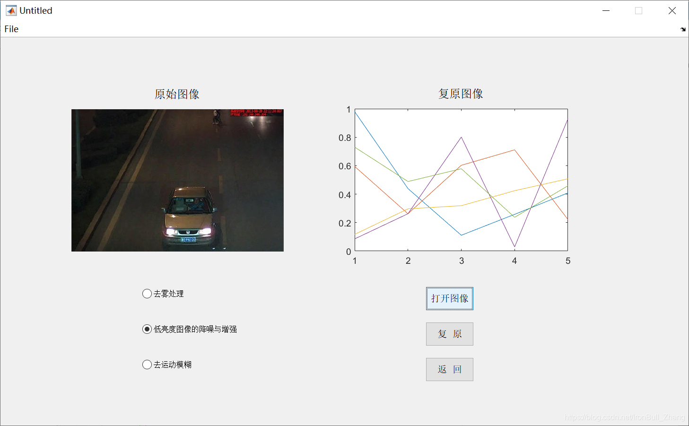Click the 原始图像 title label
689x426 pixels.
[x=177, y=94]
